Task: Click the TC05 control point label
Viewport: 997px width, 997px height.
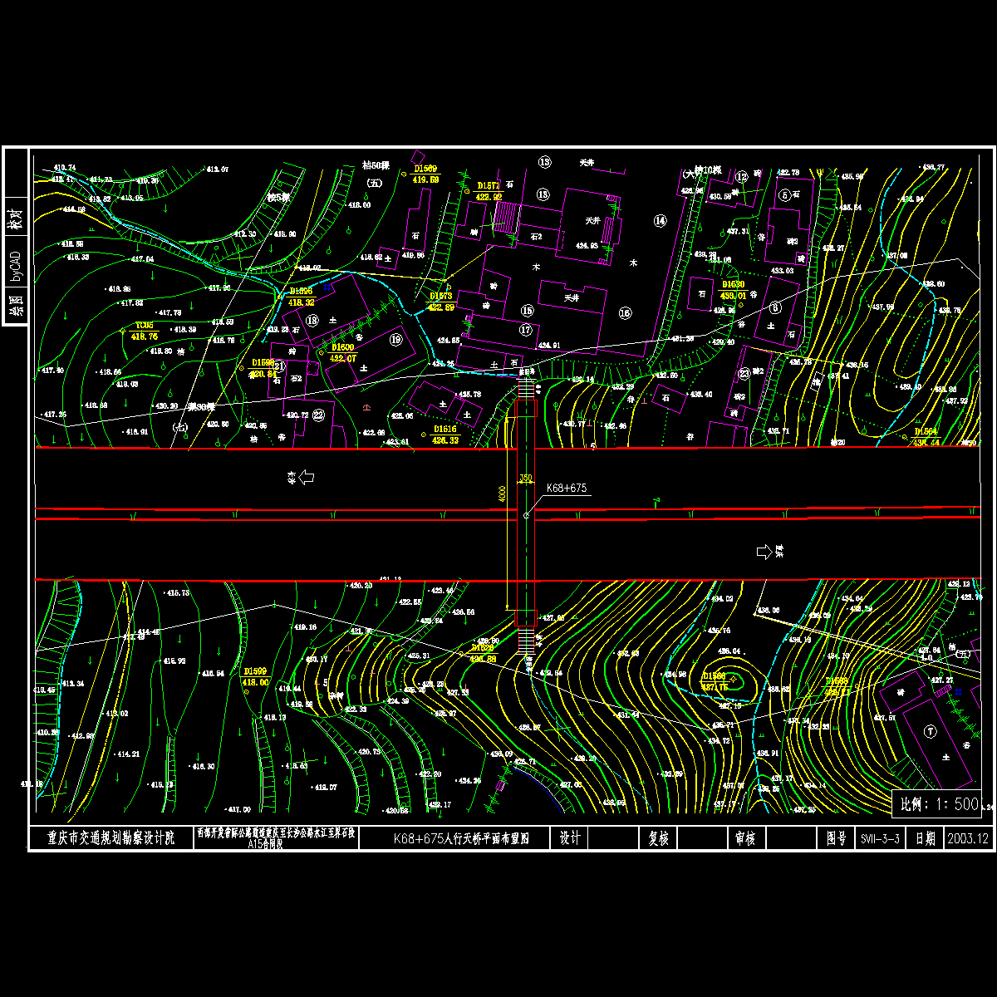Action: [x=145, y=326]
